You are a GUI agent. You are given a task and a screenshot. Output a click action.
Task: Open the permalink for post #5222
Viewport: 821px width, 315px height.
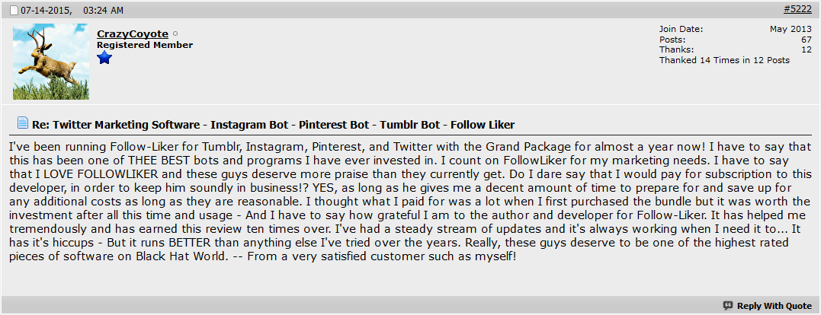click(x=798, y=9)
